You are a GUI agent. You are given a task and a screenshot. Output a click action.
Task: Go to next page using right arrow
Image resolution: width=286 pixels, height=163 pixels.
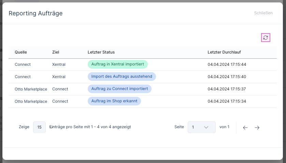tap(257, 128)
